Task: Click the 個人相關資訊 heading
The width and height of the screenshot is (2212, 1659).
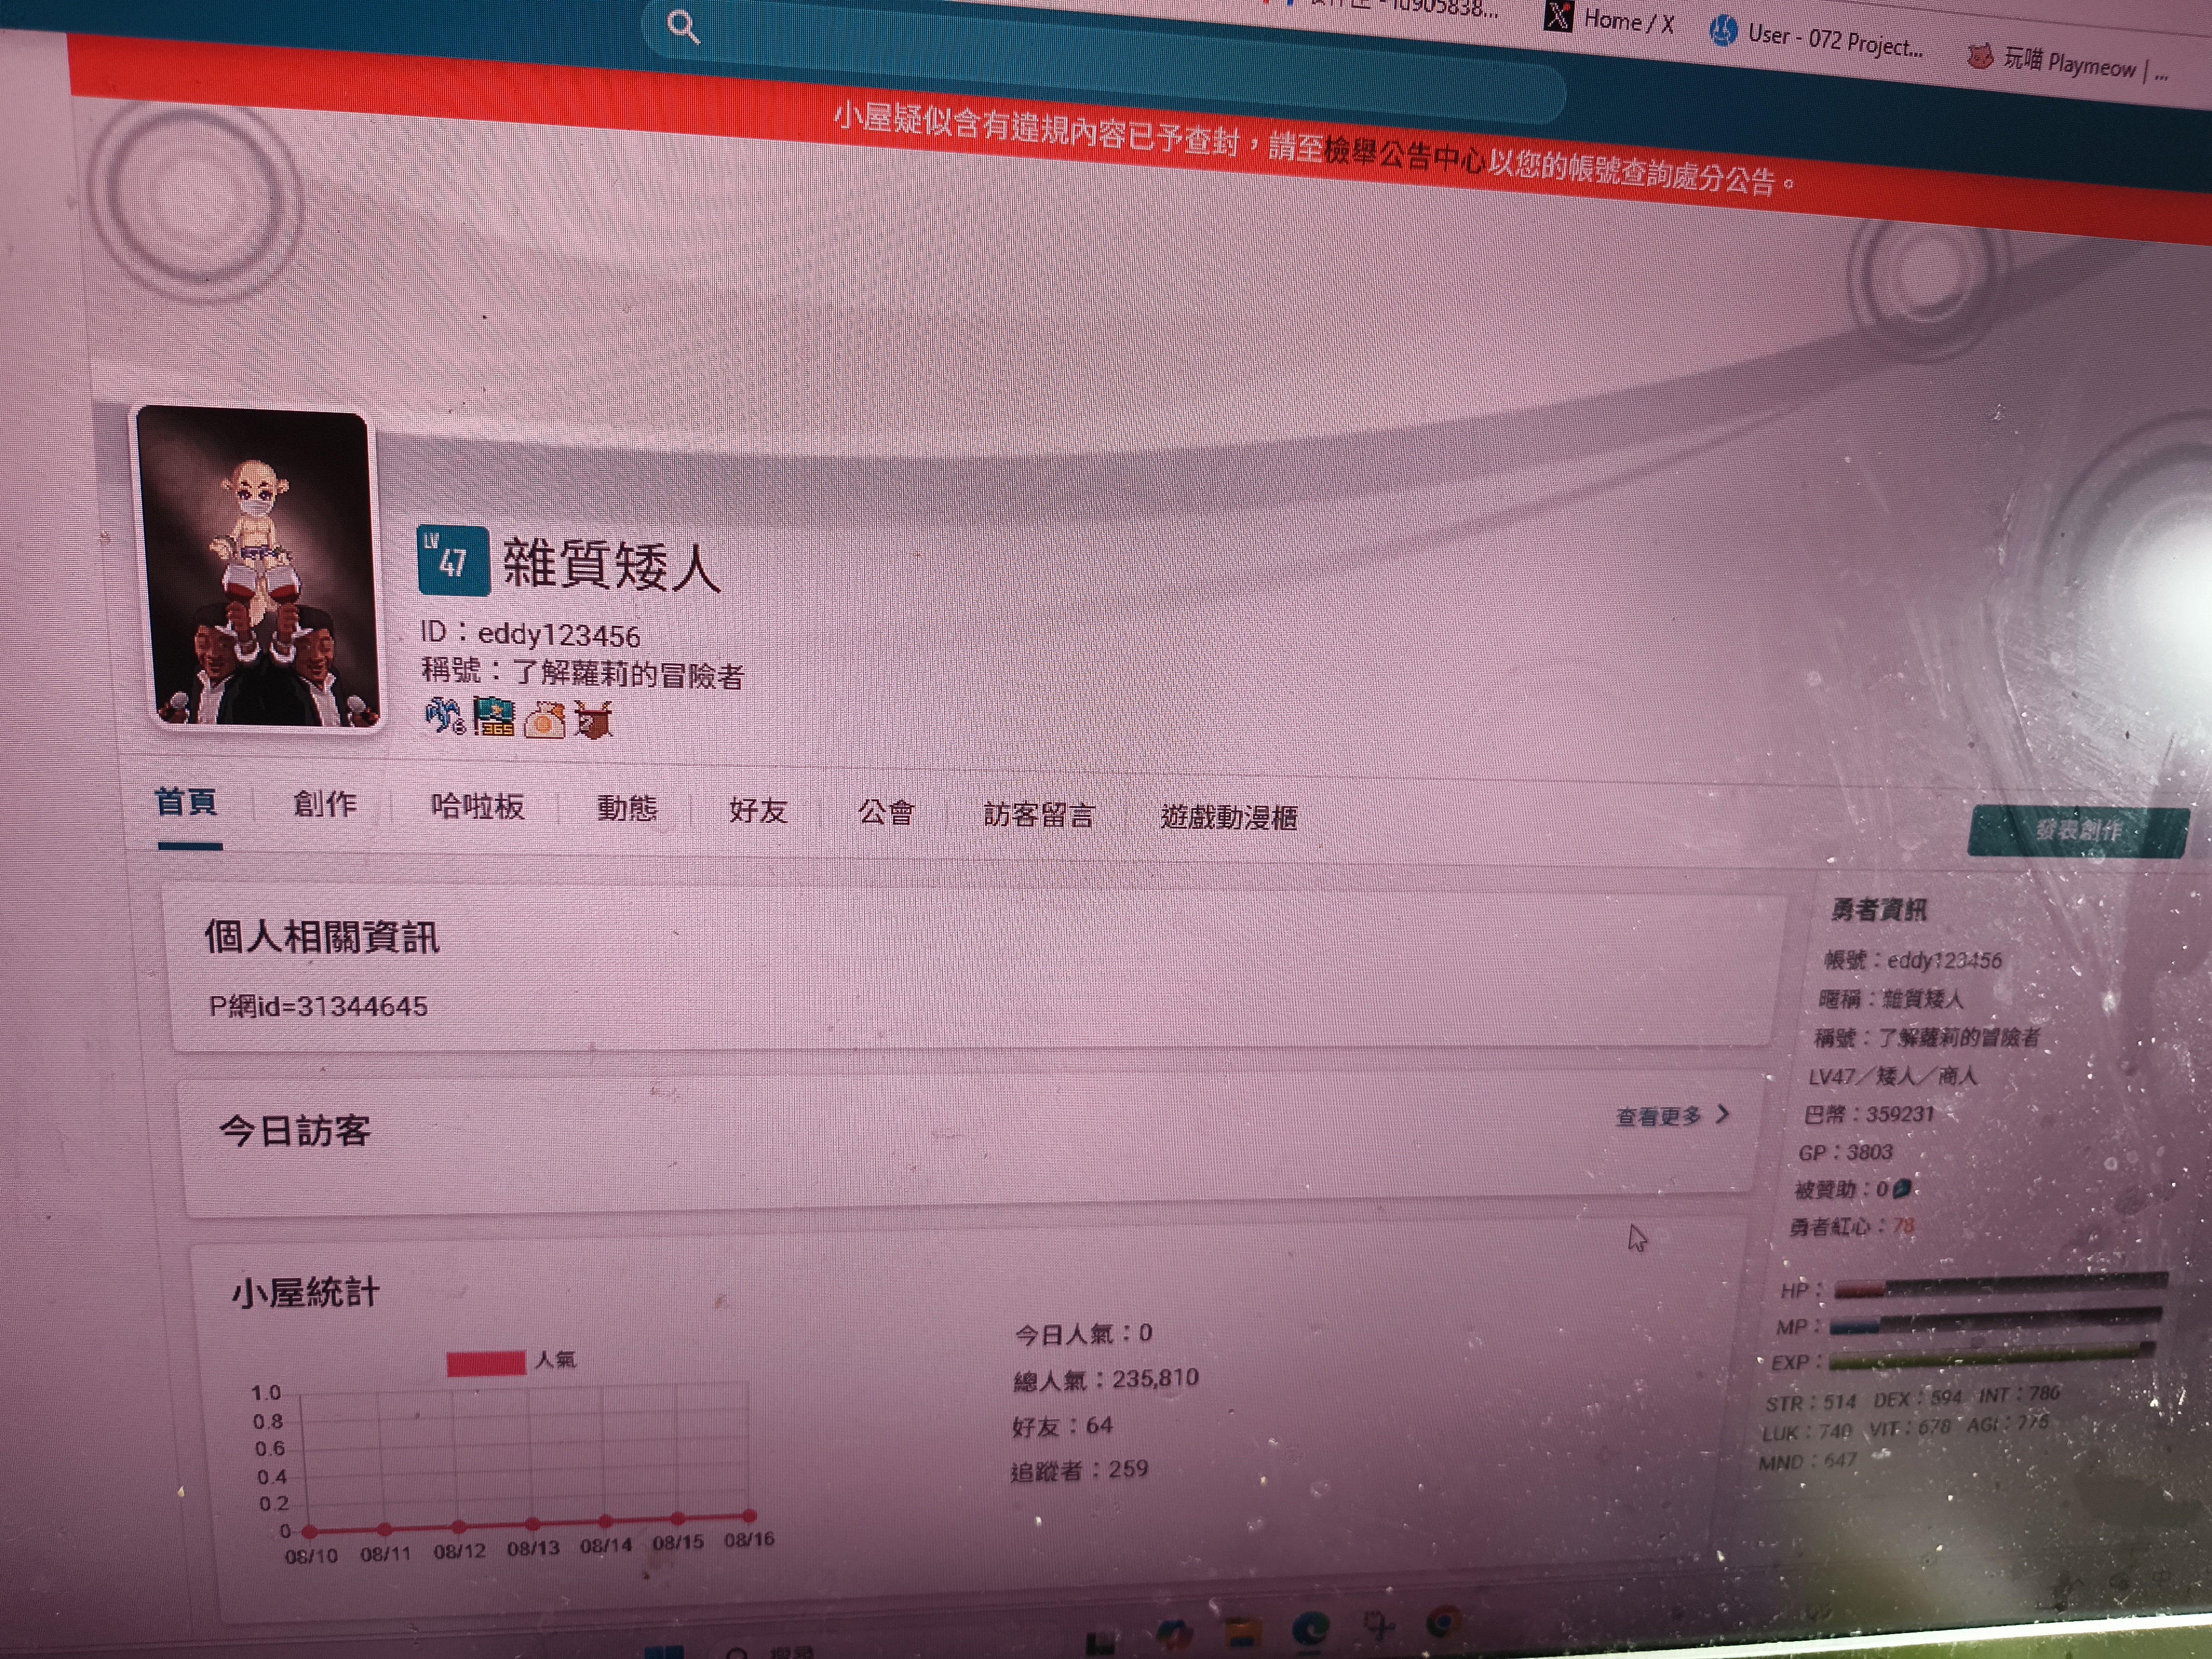Action: 322,937
